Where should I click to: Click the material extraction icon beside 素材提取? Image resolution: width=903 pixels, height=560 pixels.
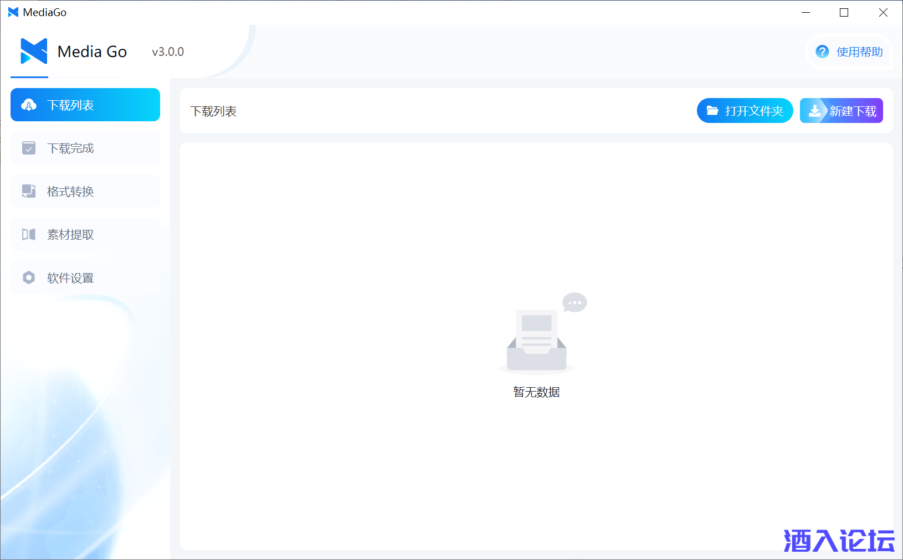[29, 234]
